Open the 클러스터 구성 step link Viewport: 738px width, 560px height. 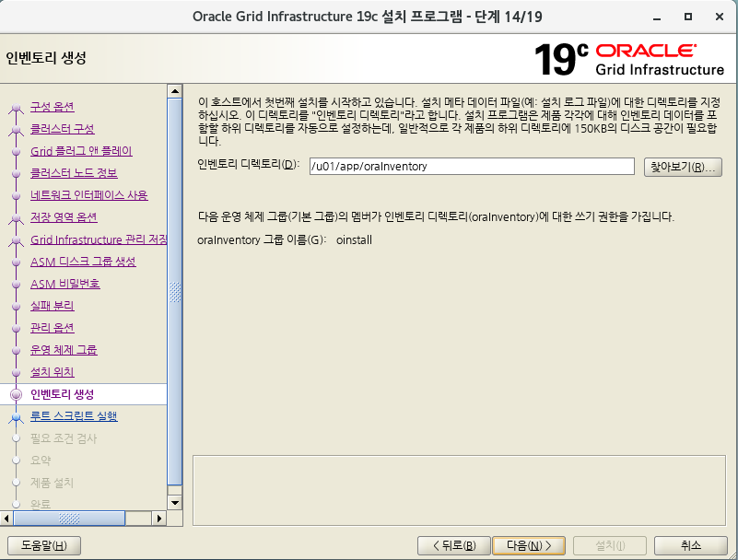62,129
